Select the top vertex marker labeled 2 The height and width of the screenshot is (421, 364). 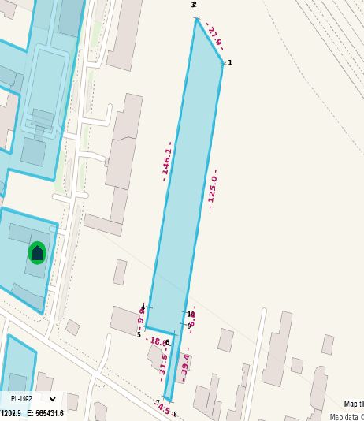tap(194, 5)
